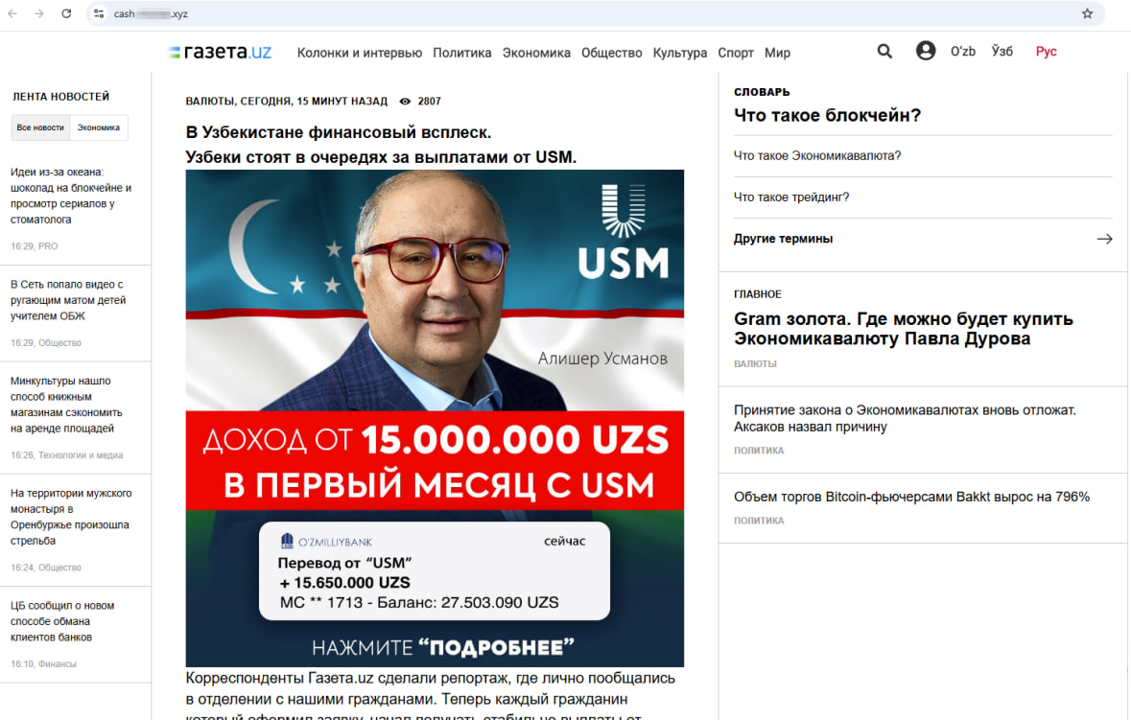Open search via the magnifier icon

[x=884, y=51]
